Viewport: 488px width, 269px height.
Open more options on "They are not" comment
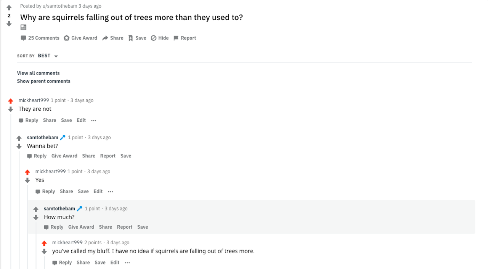pos(94,121)
